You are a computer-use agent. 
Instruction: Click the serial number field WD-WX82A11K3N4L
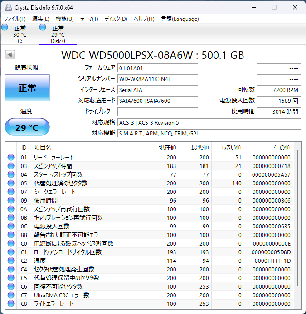157,79
